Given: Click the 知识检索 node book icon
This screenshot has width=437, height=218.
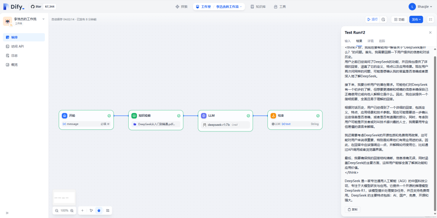Looking at the screenshot, I should [134, 116].
